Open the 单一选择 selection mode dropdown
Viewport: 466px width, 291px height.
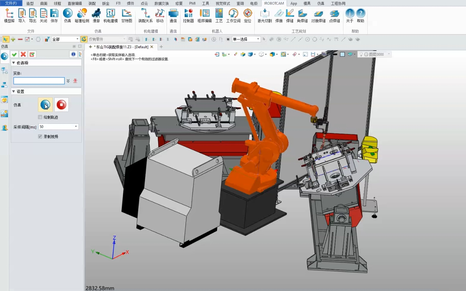click(258, 39)
